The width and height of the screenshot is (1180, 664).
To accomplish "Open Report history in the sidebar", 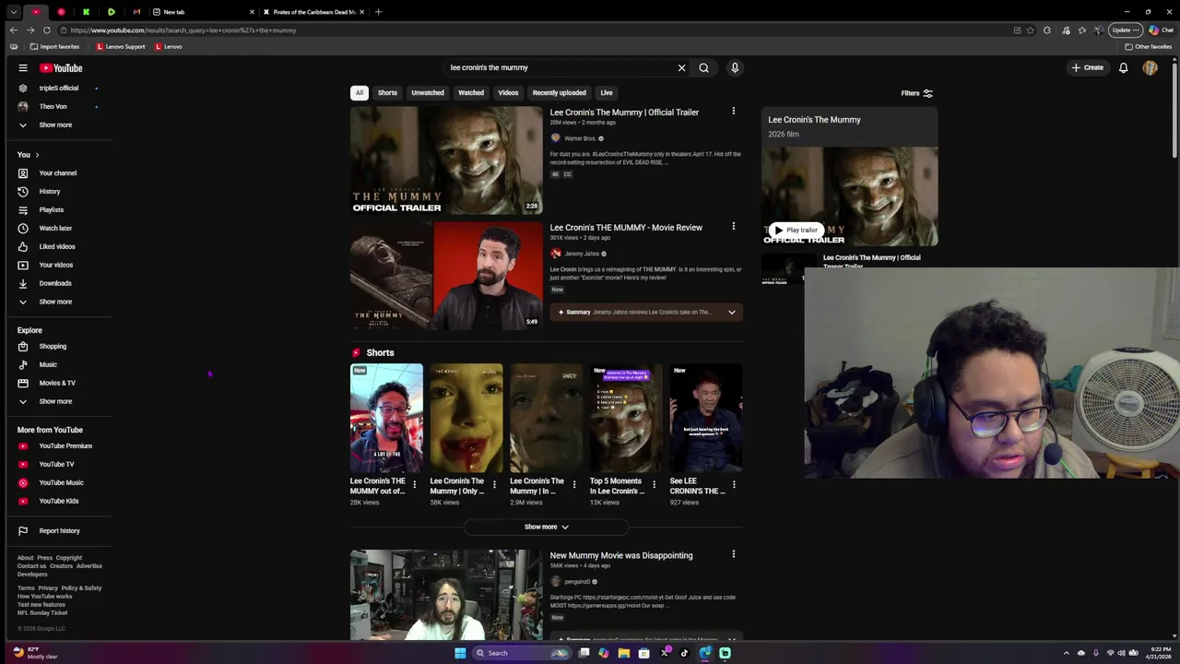I will pos(59,530).
